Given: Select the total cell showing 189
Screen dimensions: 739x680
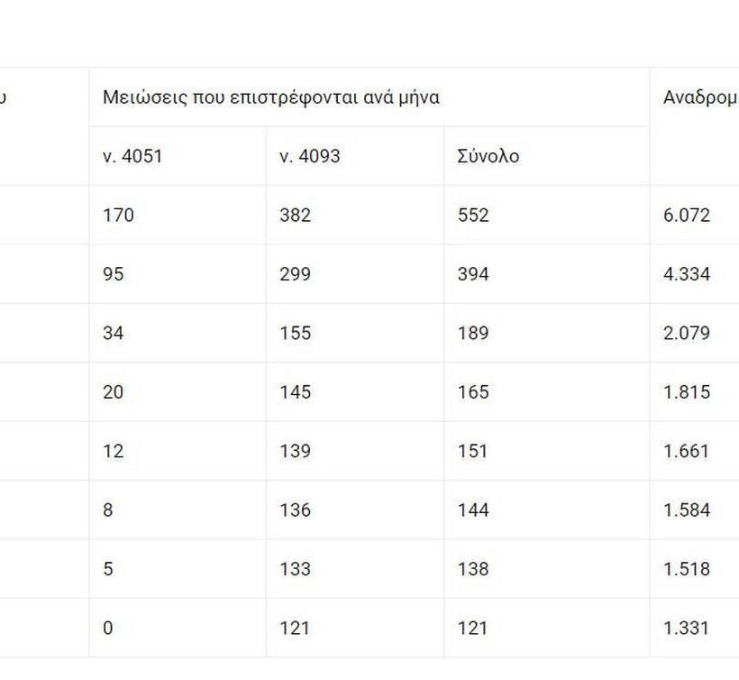Looking at the screenshot, I should click(x=473, y=333).
